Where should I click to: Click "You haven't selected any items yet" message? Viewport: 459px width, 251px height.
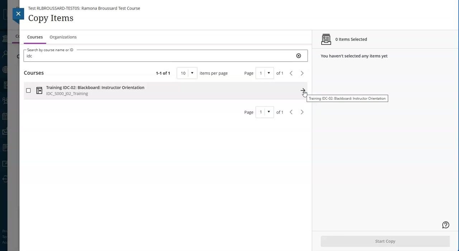click(x=354, y=56)
